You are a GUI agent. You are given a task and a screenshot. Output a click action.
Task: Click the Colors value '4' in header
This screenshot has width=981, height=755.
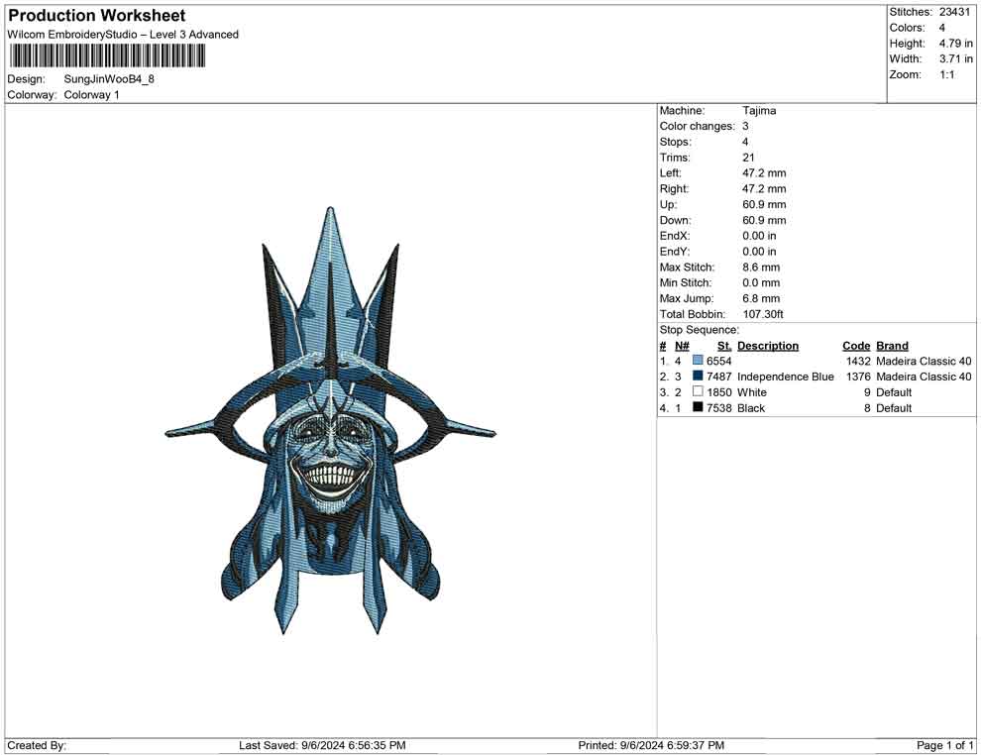tap(942, 28)
